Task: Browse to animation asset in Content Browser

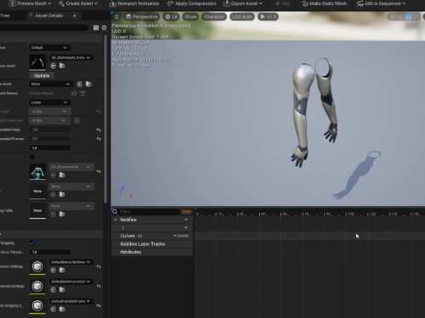Action: pyautogui.click(x=62, y=66)
